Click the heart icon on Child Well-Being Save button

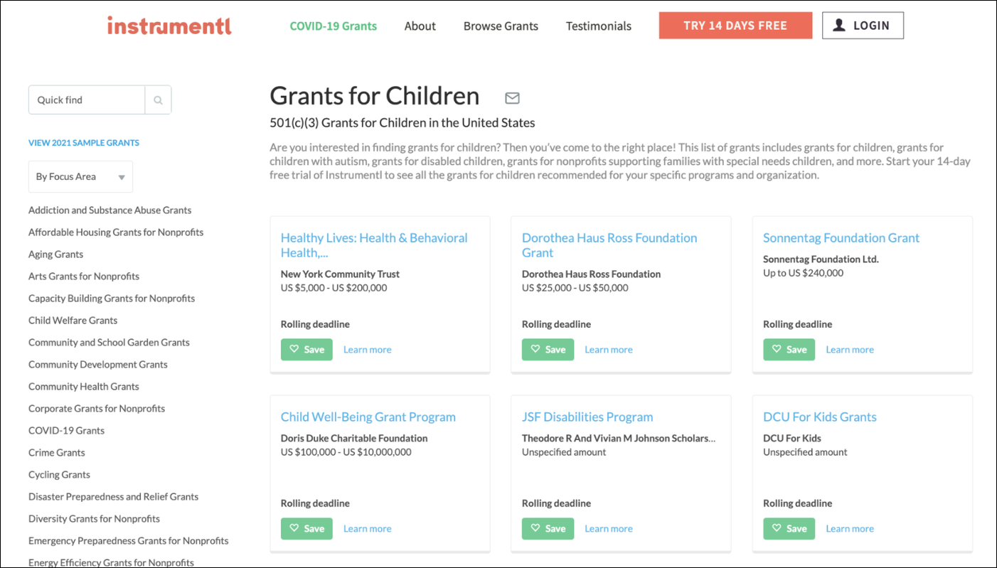click(x=294, y=528)
